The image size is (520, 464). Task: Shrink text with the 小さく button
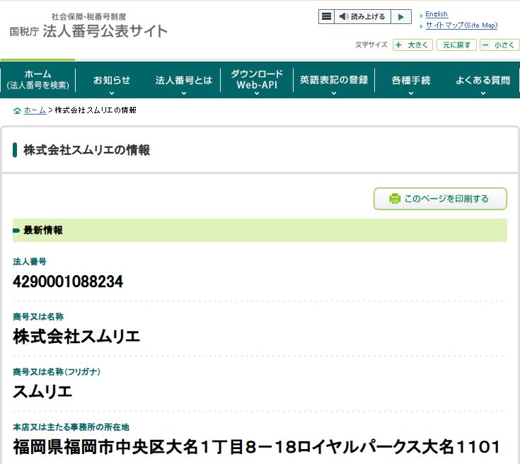coord(499,45)
